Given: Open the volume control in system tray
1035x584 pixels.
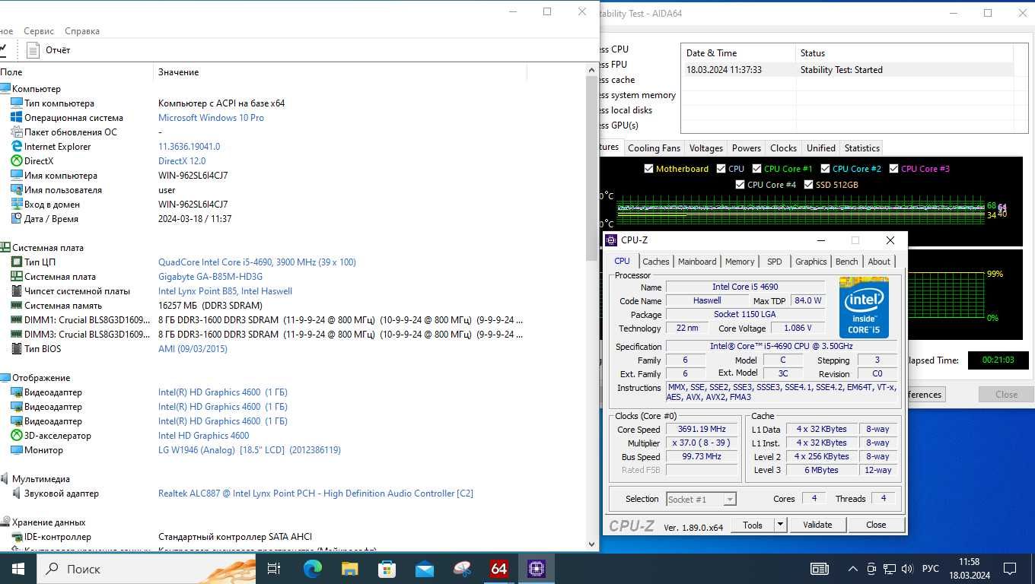Looking at the screenshot, I should (906, 569).
